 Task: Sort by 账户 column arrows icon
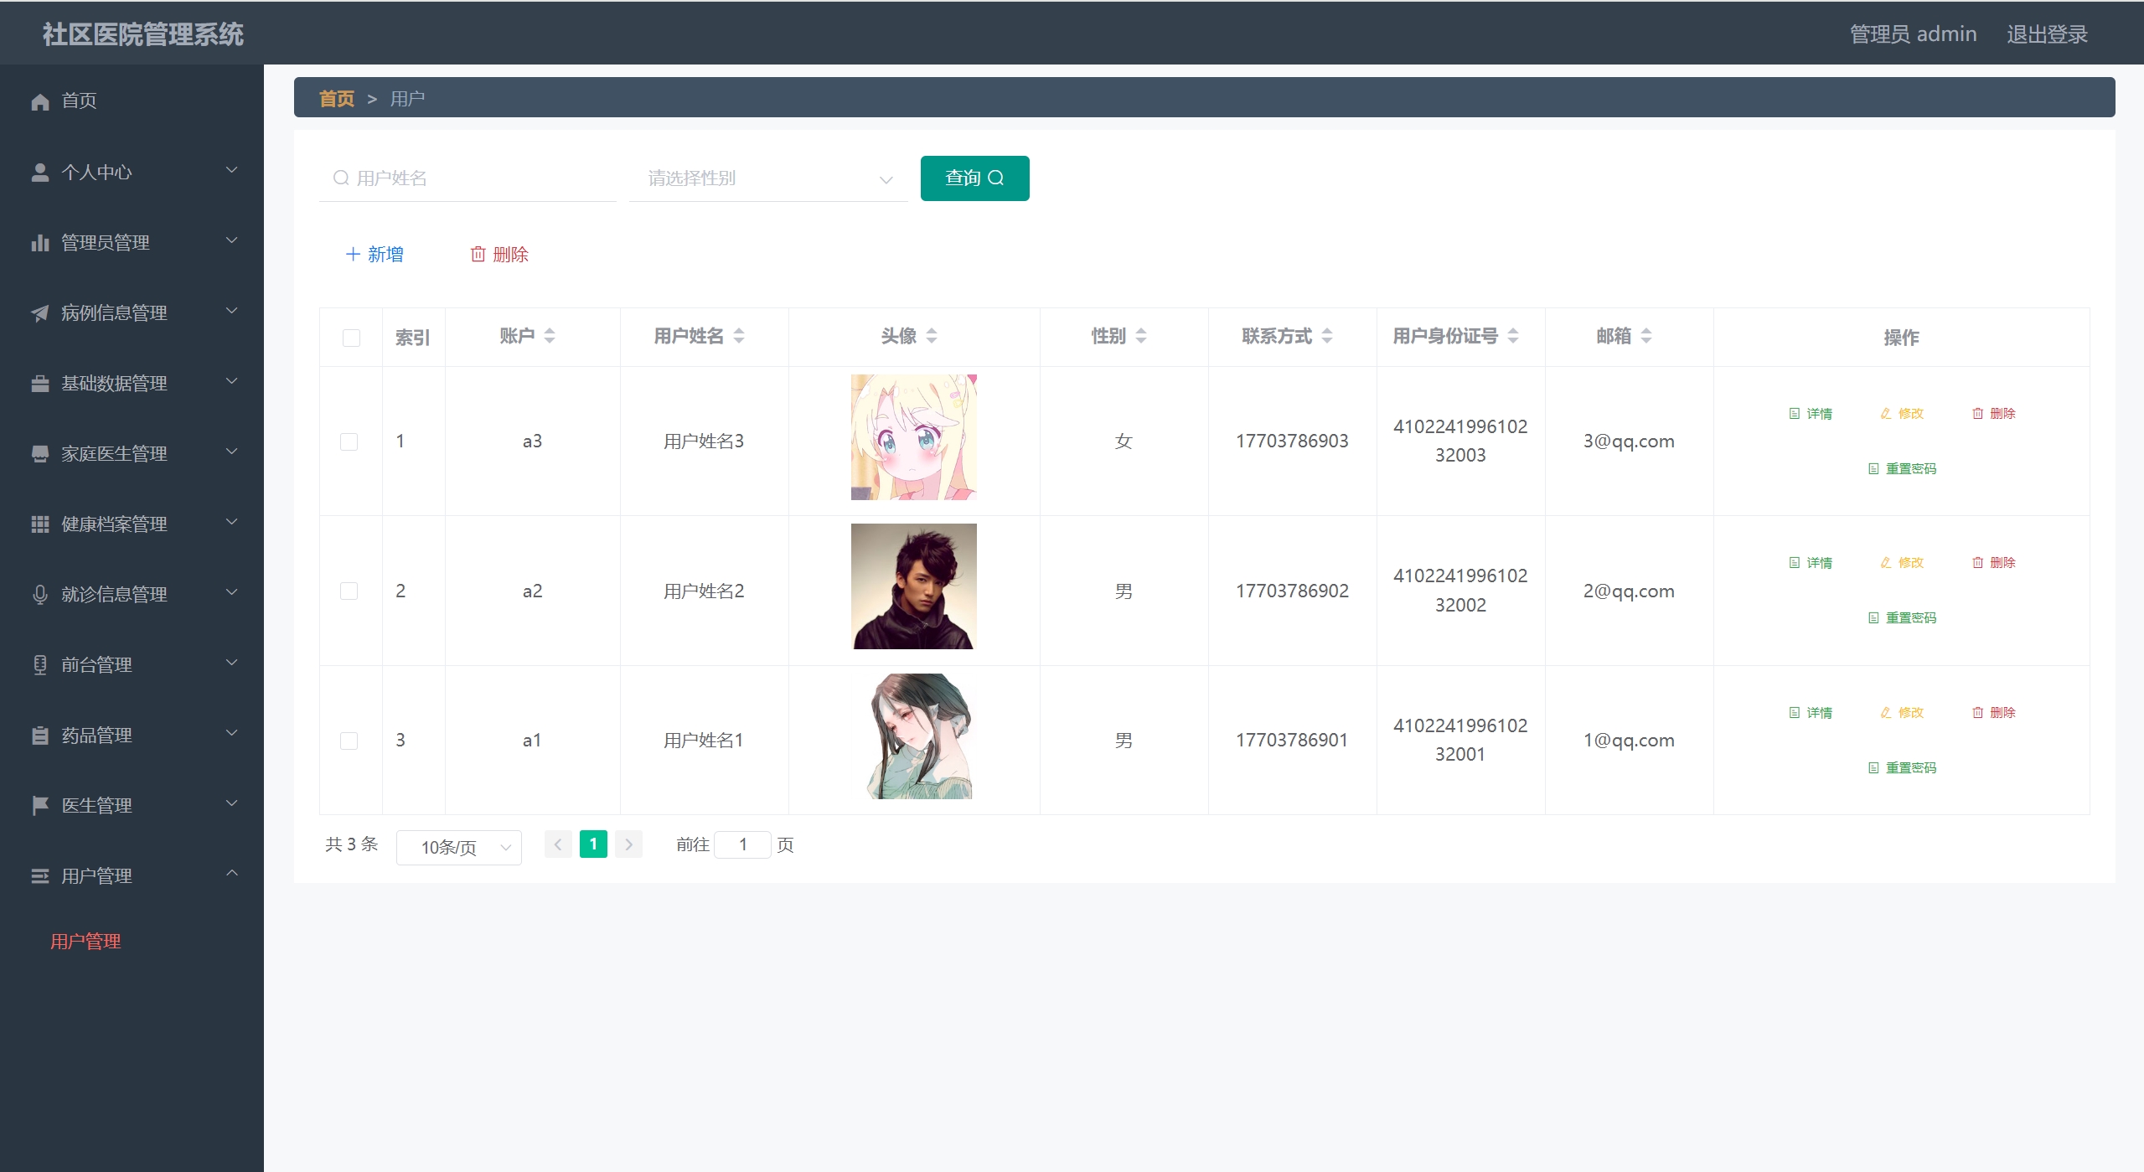click(x=550, y=336)
